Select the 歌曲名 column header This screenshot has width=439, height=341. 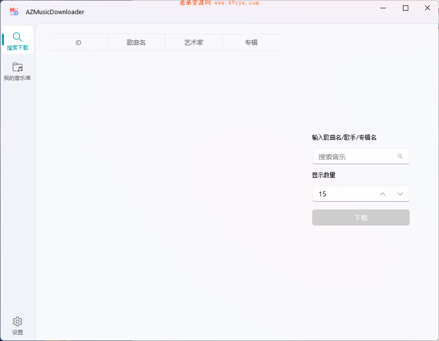pos(136,42)
